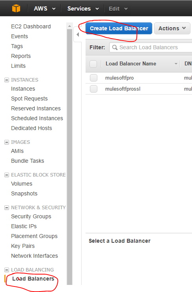Toggle the select-all load balancers checkbox
The height and width of the screenshot is (292, 192).
(93, 64)
